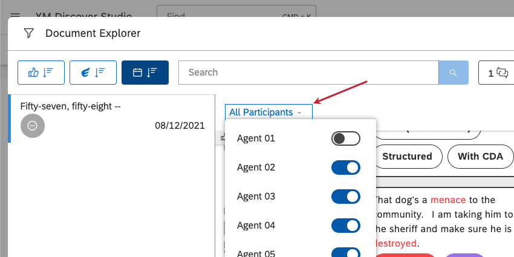Open the conversation count icon button

496,73
